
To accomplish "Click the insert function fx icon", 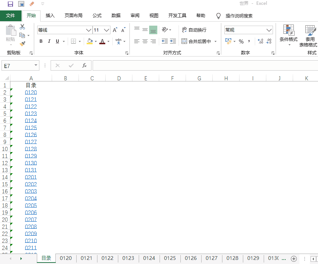I will [84, 65].
